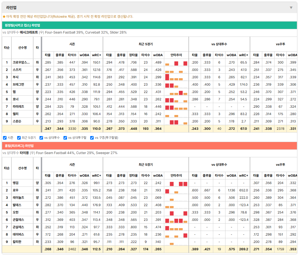
Task: Open opposing pitcher 애시크래프트 name
Action: point(29,32)
